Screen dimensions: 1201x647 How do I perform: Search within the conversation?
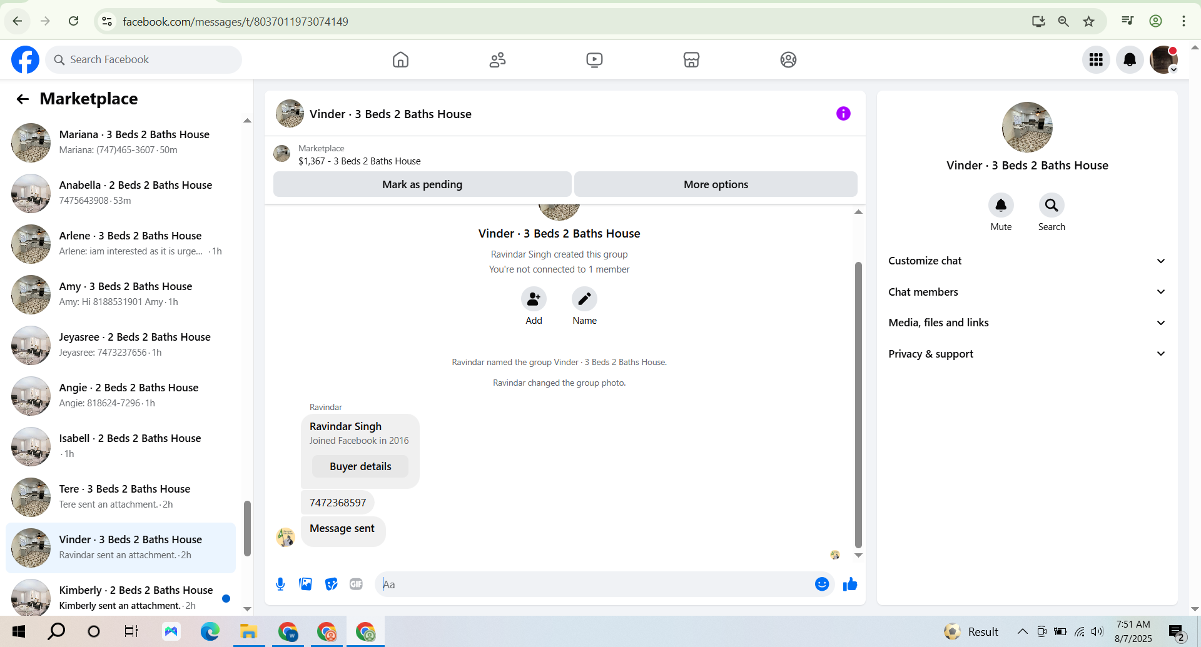1052,205
